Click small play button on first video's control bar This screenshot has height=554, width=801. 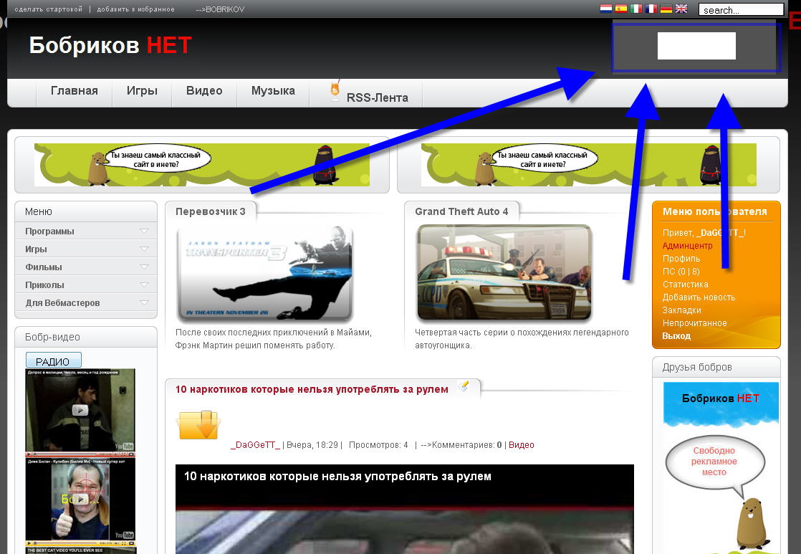click(x=29, y=454)
